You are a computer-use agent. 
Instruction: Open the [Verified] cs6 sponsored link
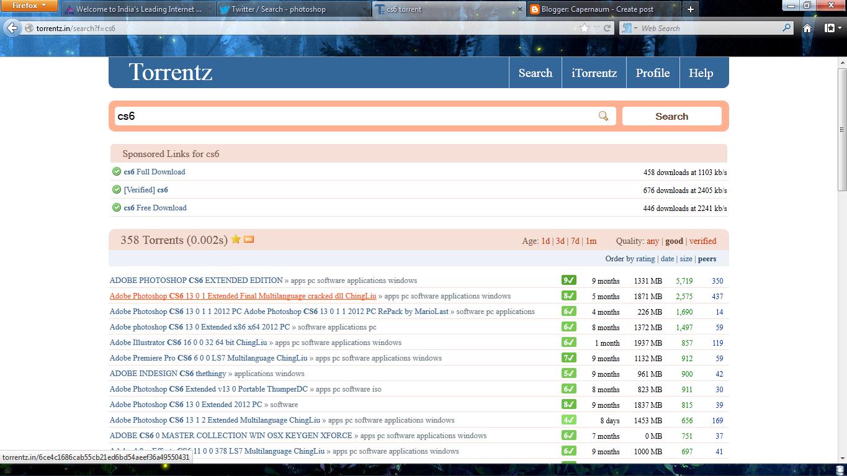tap(146, 190)
